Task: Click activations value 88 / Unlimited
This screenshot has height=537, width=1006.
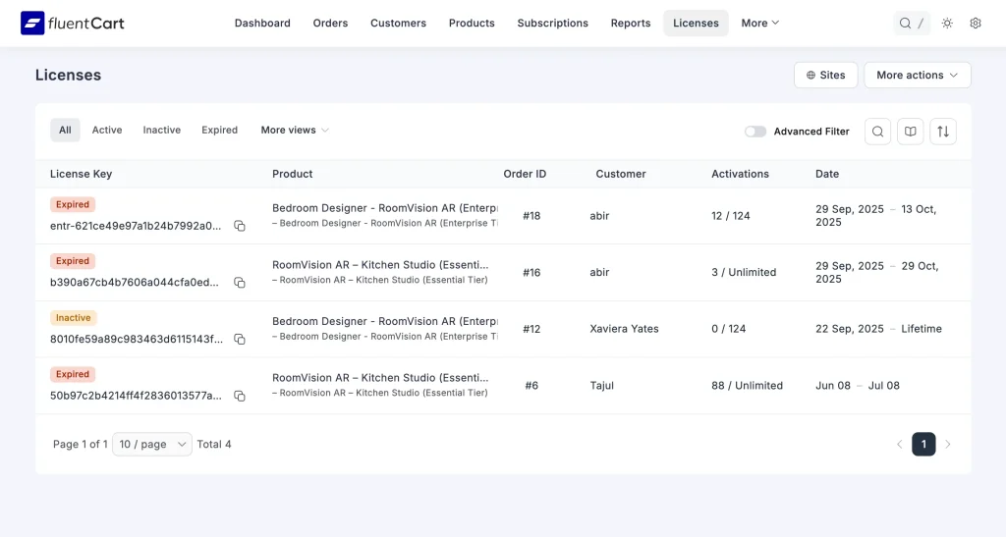Action: [x=747, y=386]
